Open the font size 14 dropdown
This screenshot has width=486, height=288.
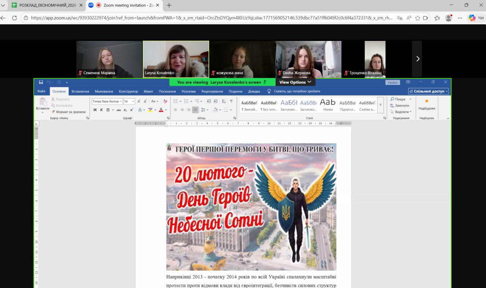[x=133, y=102]
